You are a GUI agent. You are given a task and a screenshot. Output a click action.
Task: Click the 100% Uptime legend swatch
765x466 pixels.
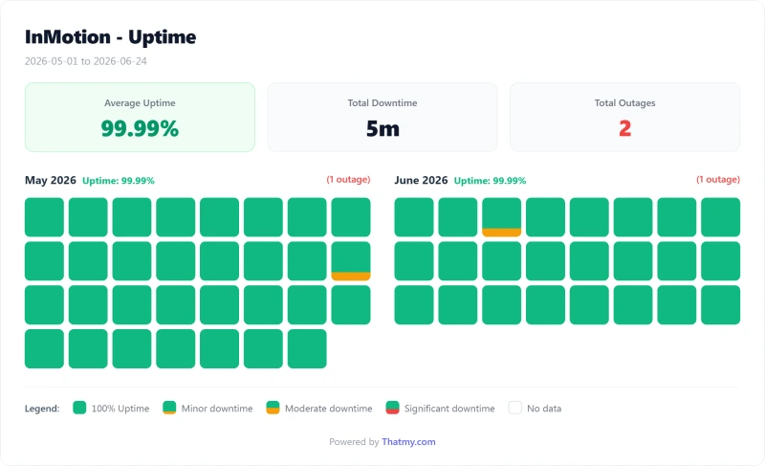pyautogui.click(x=79, y=408)
